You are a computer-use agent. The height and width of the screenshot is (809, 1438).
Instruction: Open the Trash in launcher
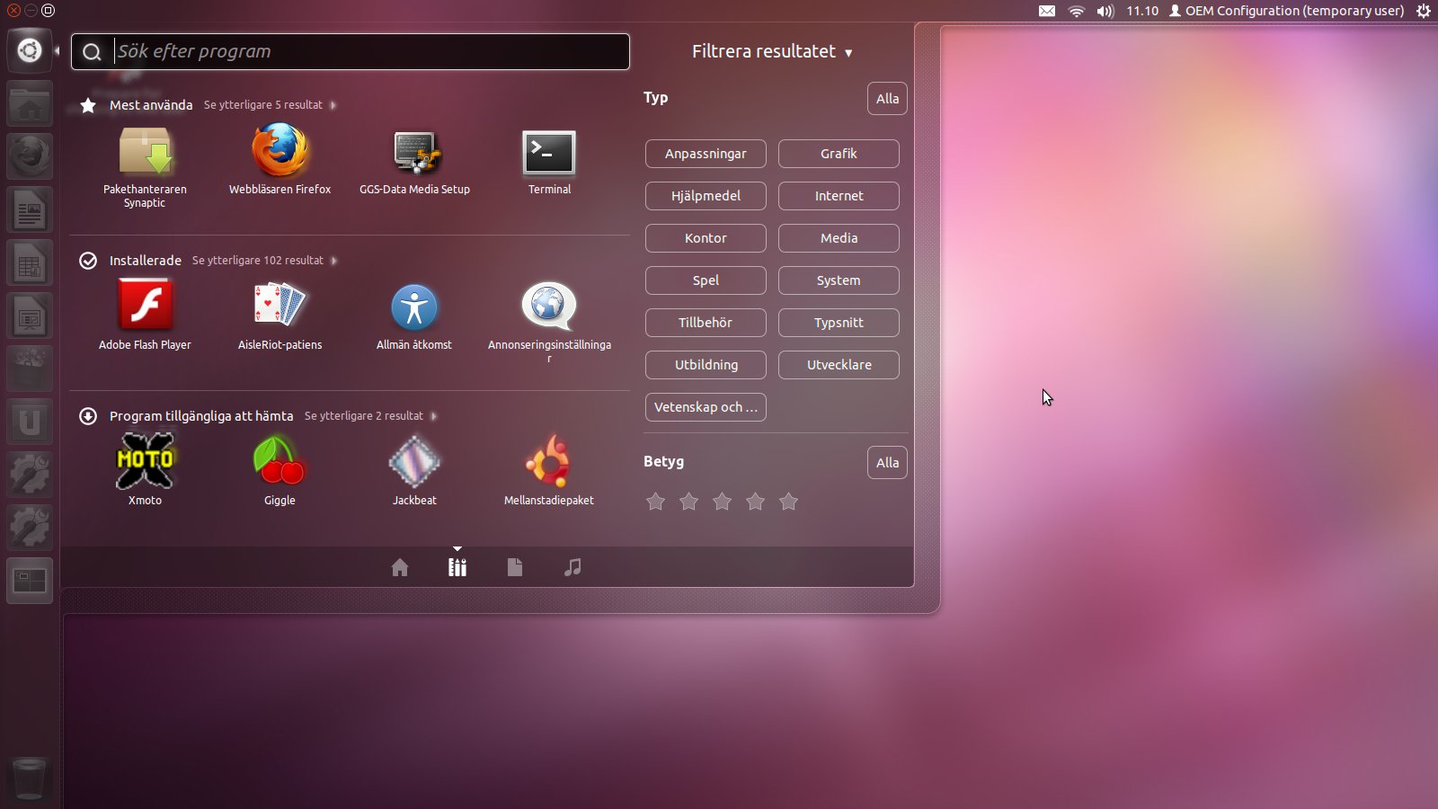[x=30, y=778]
